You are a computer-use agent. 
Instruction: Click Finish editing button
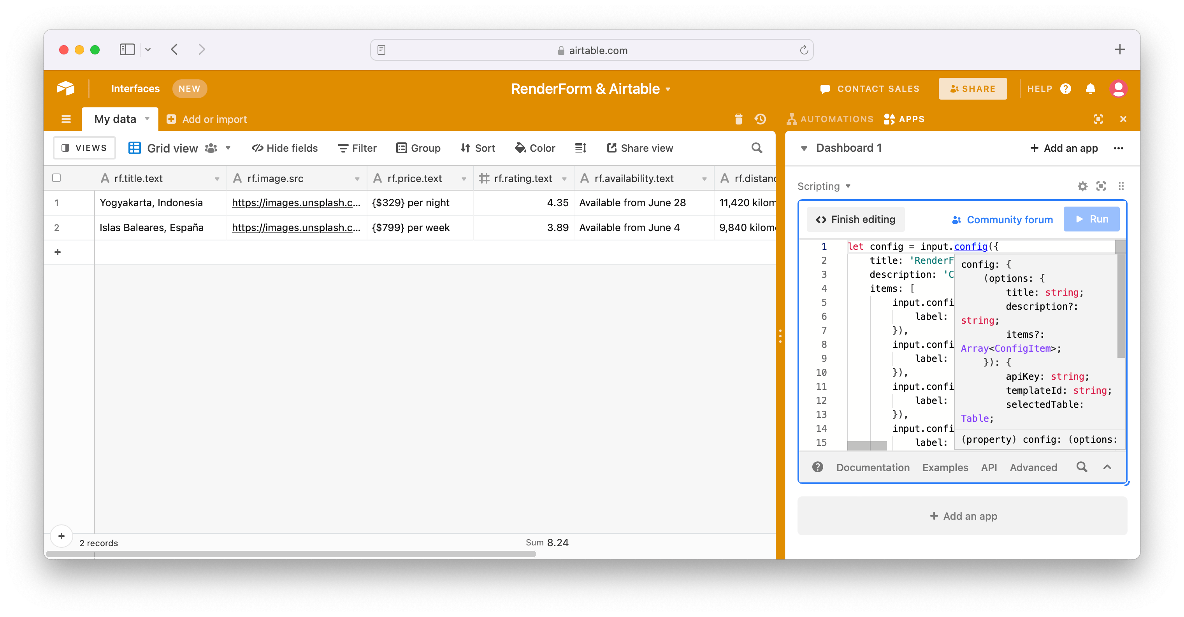pos(856,219)
